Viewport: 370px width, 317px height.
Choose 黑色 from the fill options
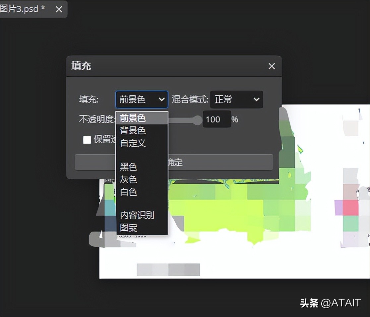128,167
